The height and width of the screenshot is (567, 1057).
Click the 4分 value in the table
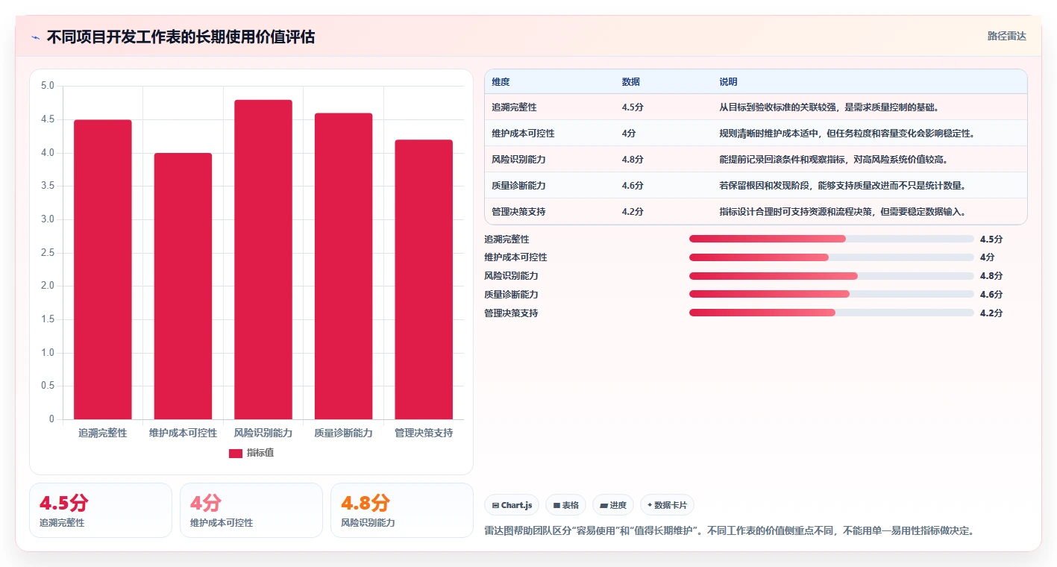(629, 134)
